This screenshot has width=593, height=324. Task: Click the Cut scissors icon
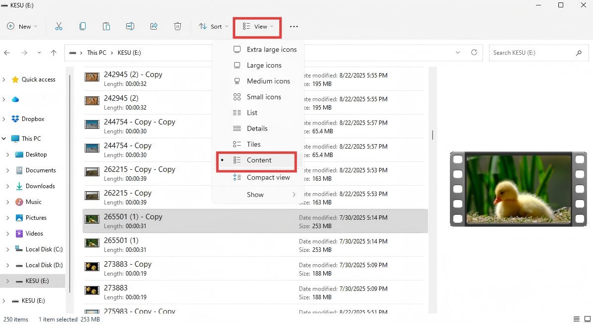59,27
